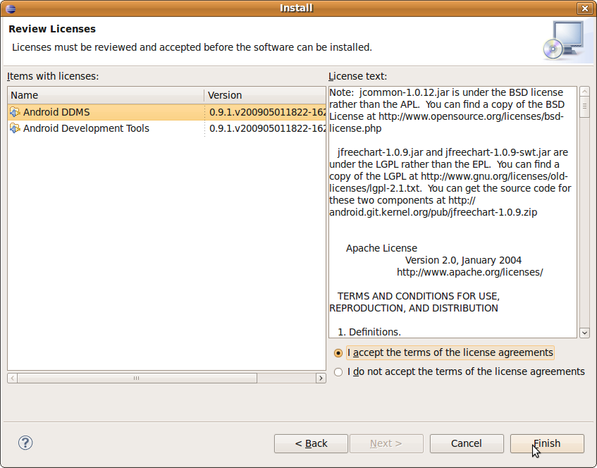Click the Version column header
This screenshot has height=468, width=597.
(266, 95)
